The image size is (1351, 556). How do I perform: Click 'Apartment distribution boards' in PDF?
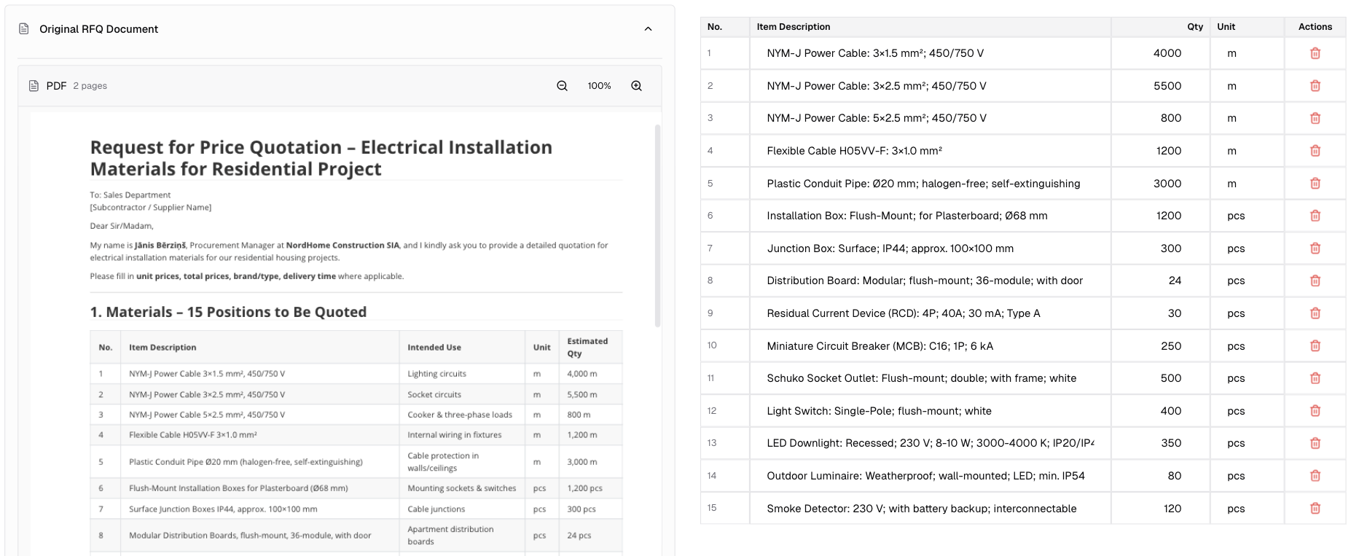(x=450, y=536)
